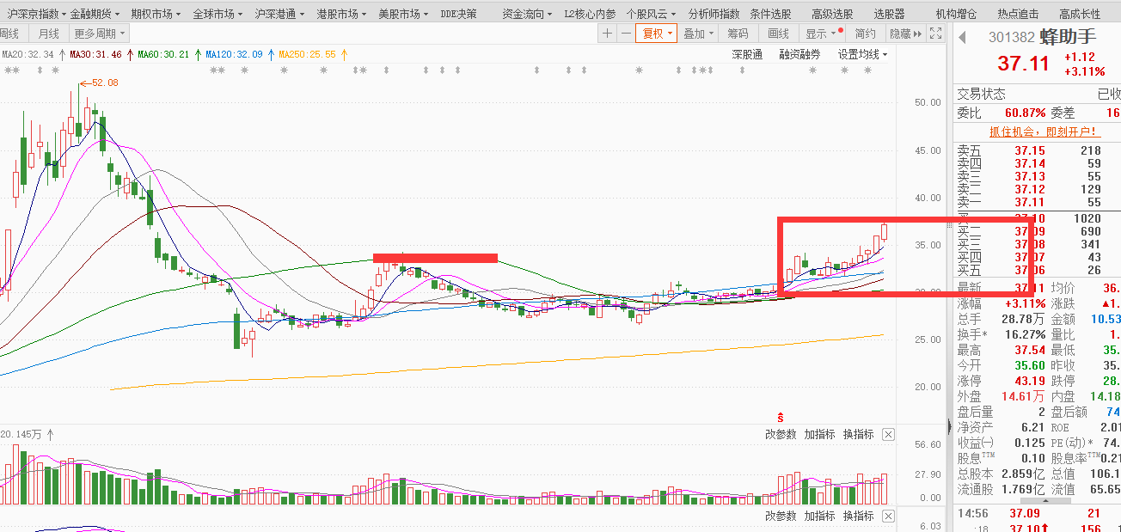Zoom out the chart with minus icon
Image resolution: width=1121 pixels, height=532 pixels.
tap(626, 34)
